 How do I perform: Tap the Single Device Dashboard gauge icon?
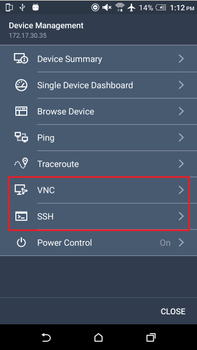pos(21,85)
